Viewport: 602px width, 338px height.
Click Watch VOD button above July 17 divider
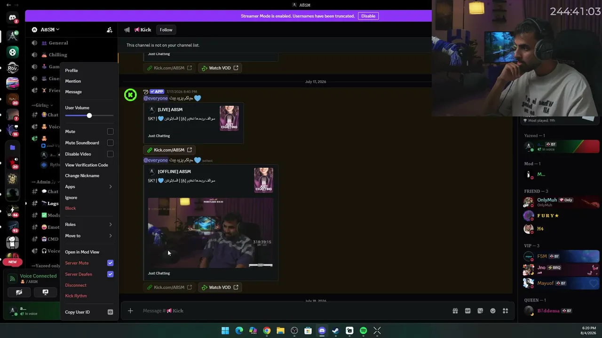[220, 68]
